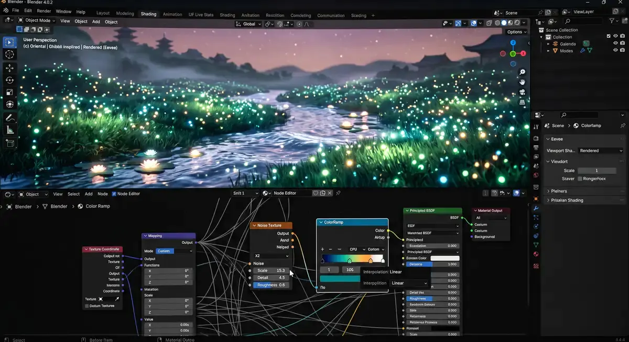Choose the Annotate tool
629x342 pixels.
[x=9, y=118]
